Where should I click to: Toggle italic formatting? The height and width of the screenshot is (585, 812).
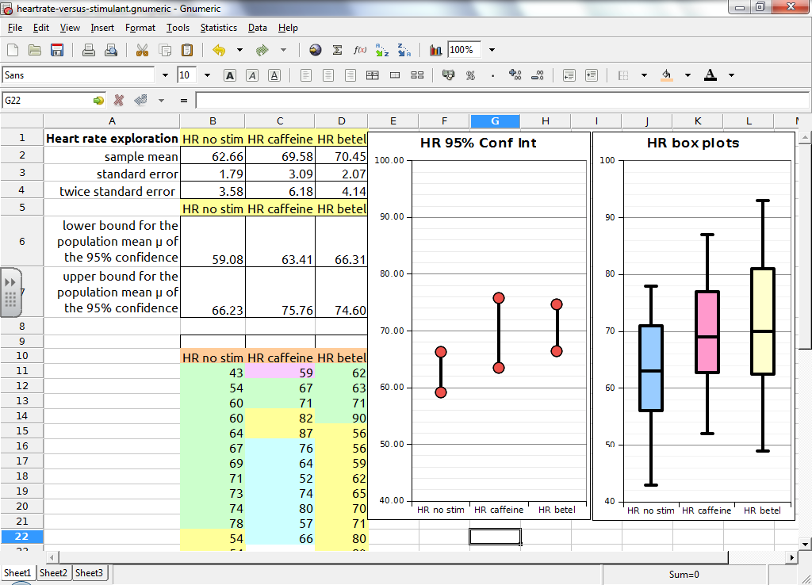tap(252, 75)
